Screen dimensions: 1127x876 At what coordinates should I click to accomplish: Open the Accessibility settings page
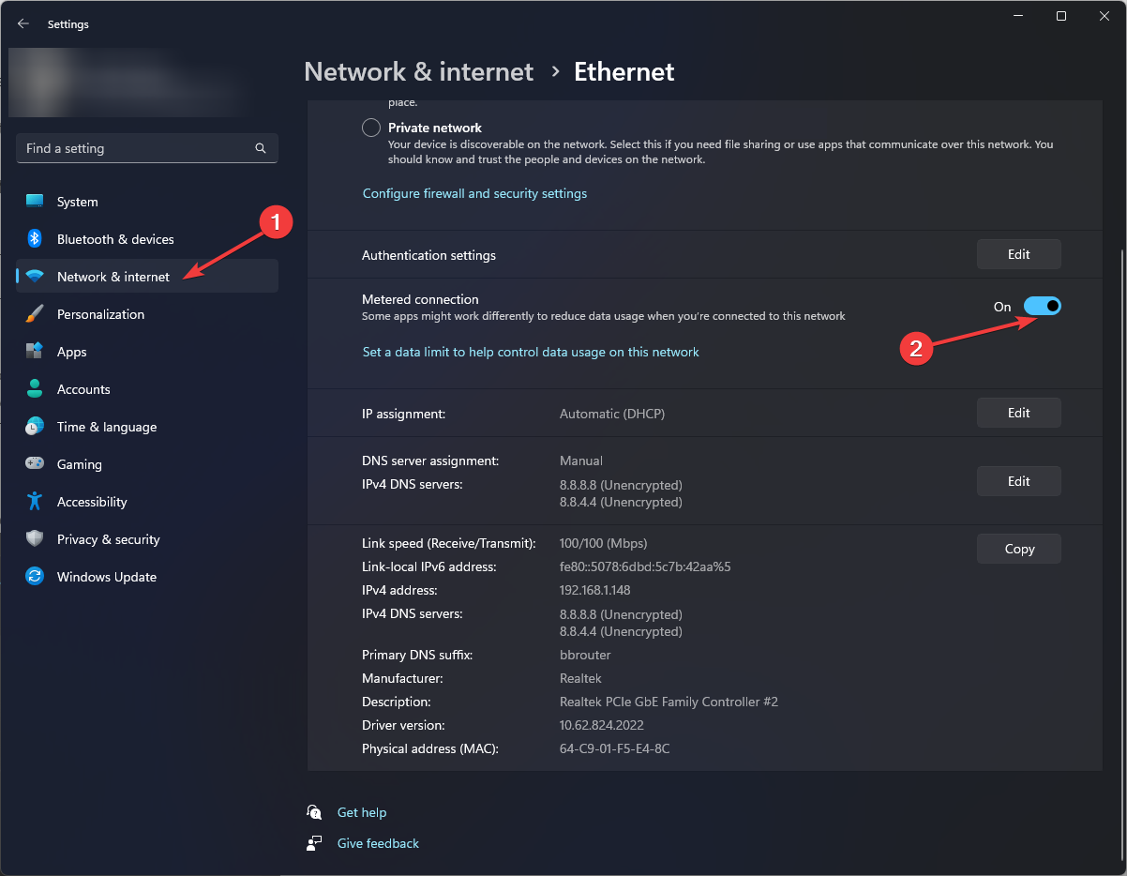[91, 502]
